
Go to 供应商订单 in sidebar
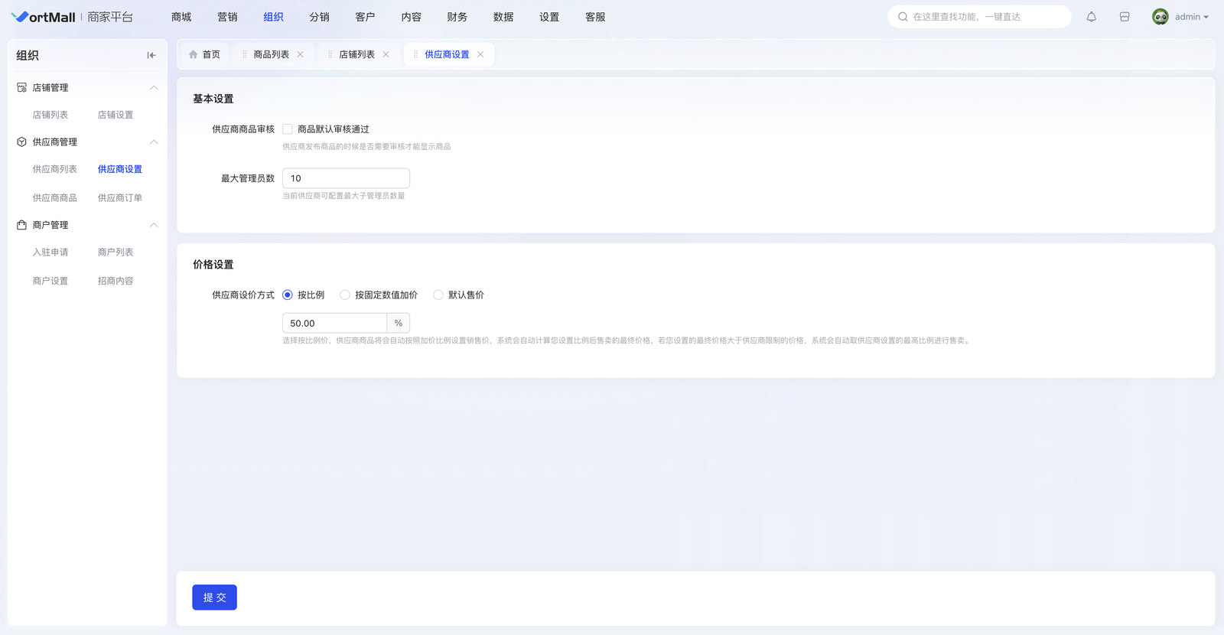120,198
